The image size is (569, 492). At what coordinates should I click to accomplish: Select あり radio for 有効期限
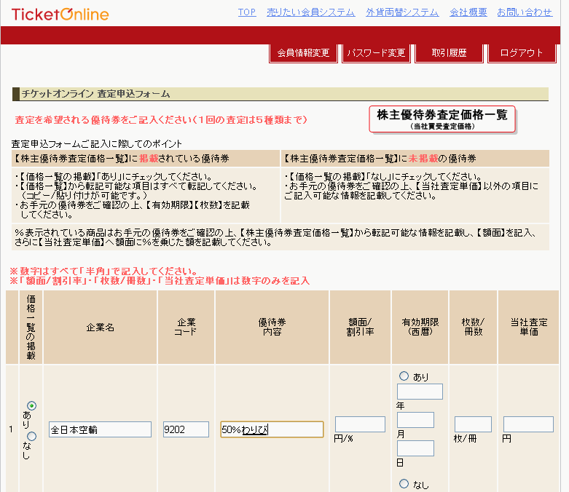[404, 376]
